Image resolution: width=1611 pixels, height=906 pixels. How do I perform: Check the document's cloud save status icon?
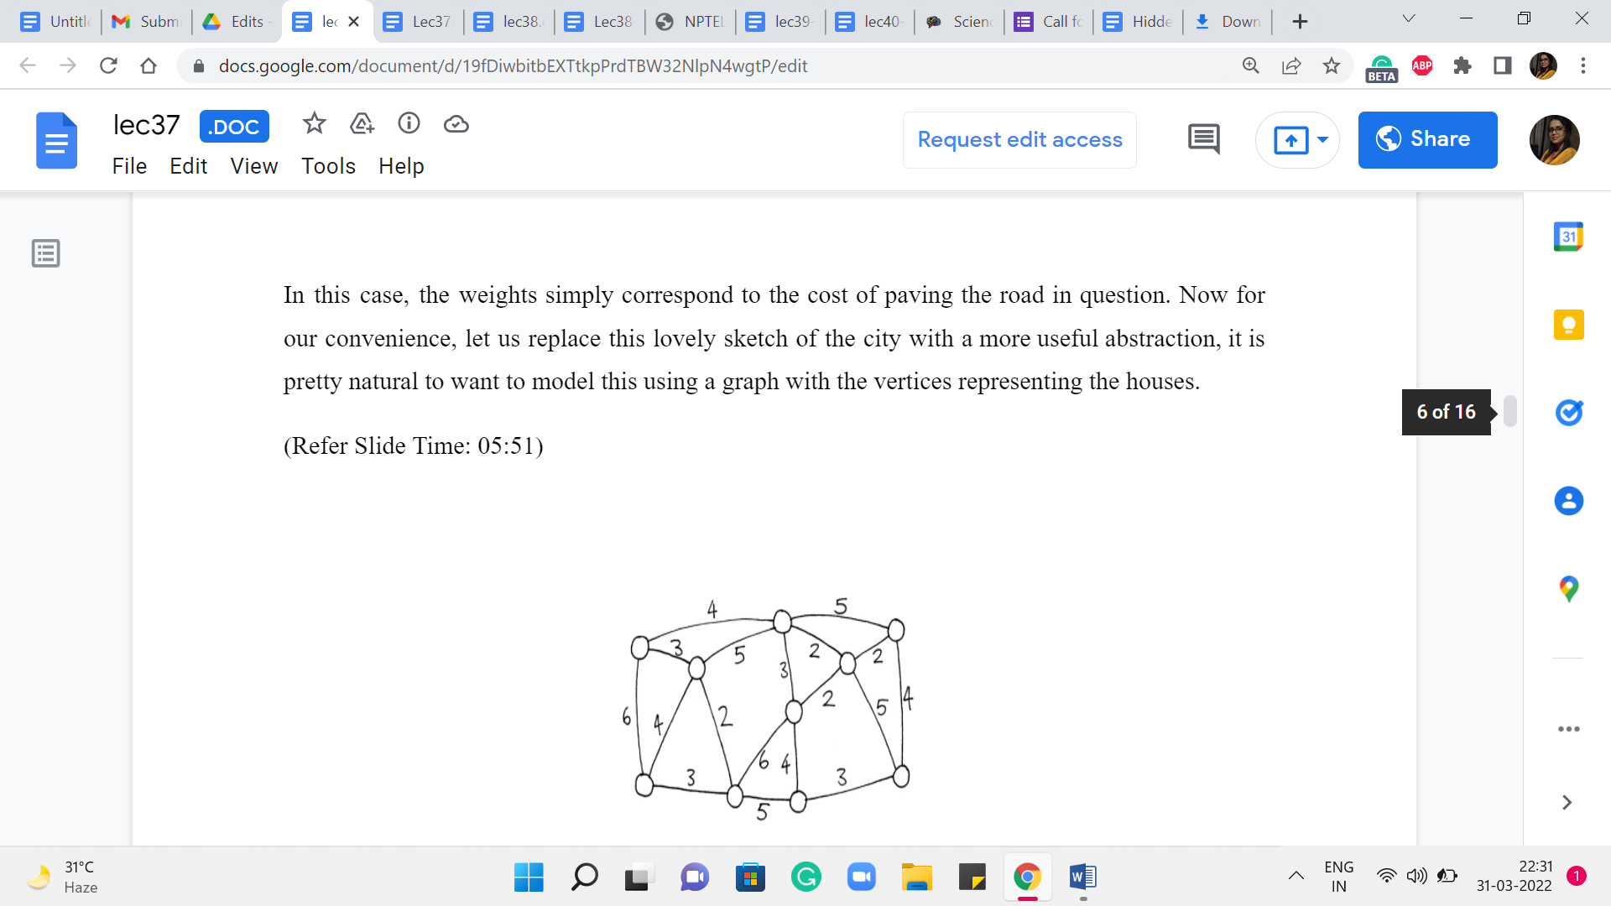pos(456,124)
